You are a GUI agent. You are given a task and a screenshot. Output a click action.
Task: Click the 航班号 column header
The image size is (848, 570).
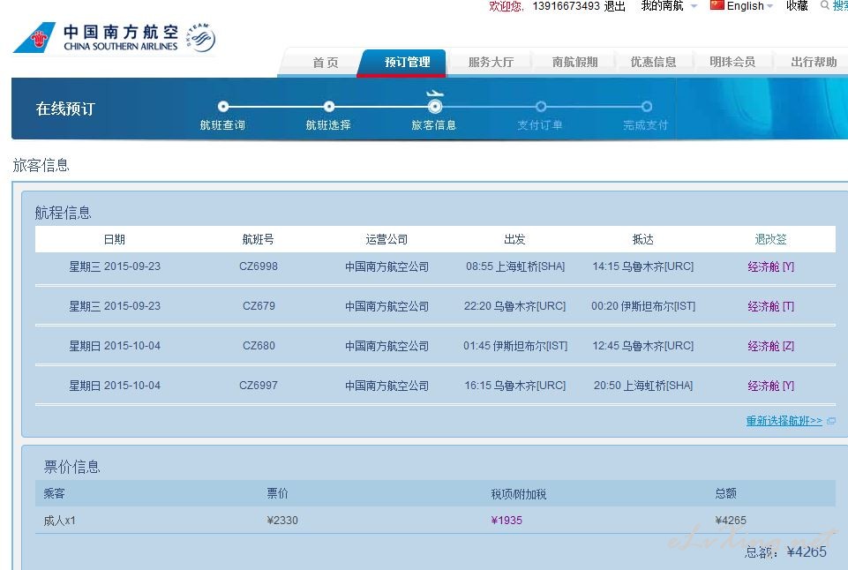[258, 240]
